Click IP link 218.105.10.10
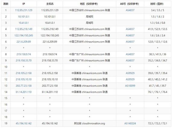172x128 pixels. (x=24, y=80)
